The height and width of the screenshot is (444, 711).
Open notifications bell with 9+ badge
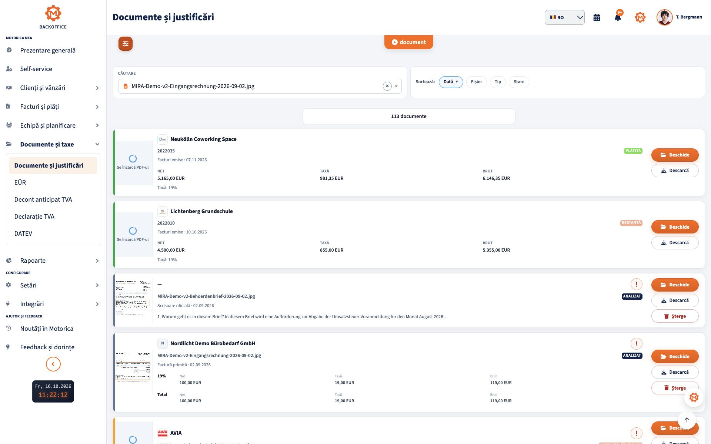point(618,17)
